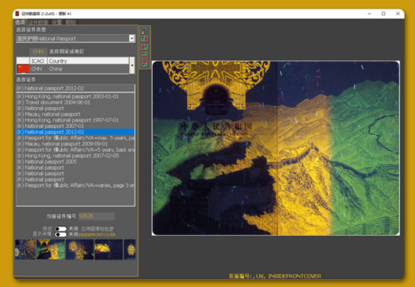Select the CHN China country row

click(72, 69)
